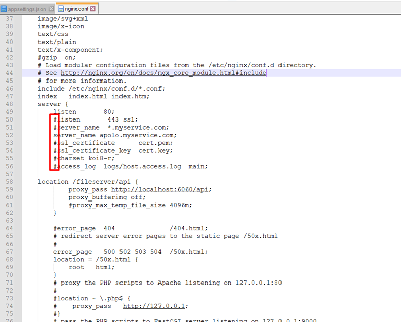Click 'listen 80;' on line 49
Screen dimensions: 401x322
84,112
